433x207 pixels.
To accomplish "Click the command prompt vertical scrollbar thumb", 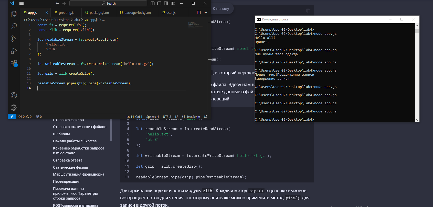I will click(x=417, y=31).
